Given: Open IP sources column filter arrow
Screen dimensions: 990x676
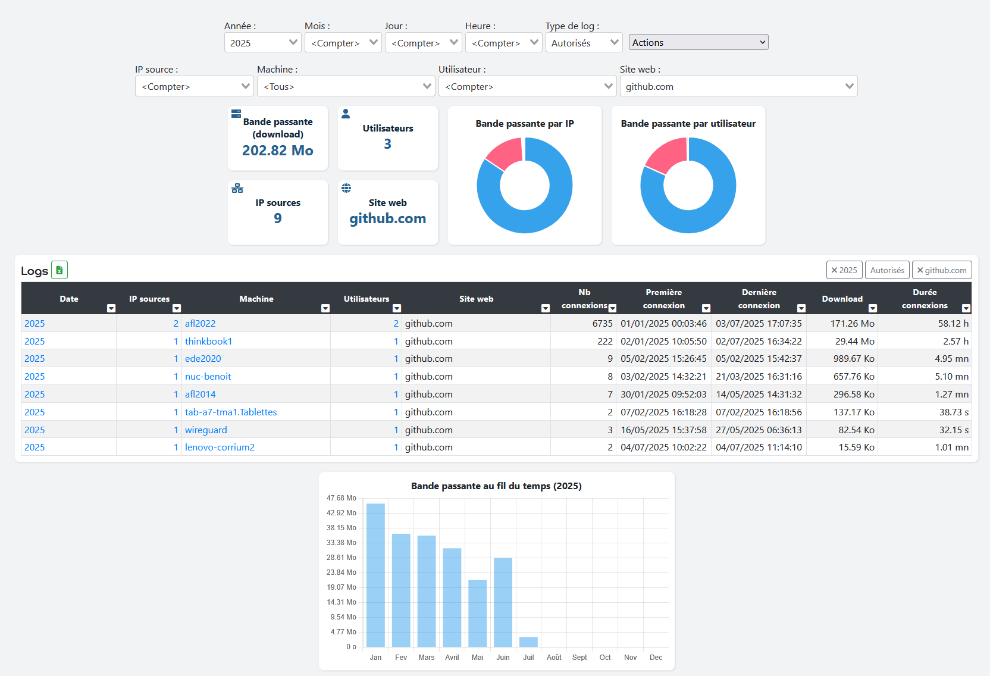Looking at the screenshot, I should (x=177, y=308).
